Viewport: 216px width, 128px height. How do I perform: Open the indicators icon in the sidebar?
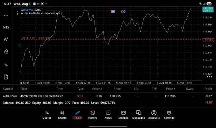point(6,40)
